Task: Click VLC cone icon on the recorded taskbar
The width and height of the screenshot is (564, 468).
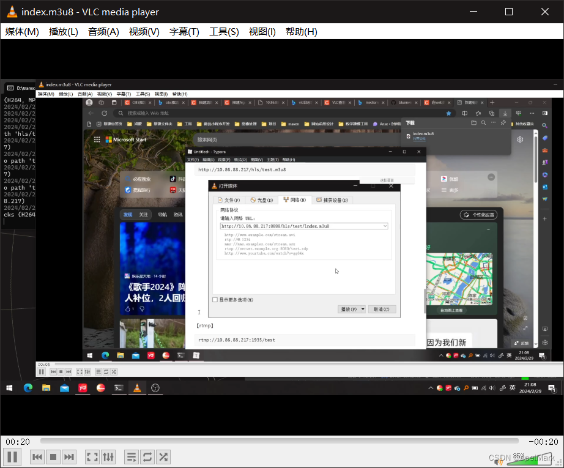Action: coord(137,388)
